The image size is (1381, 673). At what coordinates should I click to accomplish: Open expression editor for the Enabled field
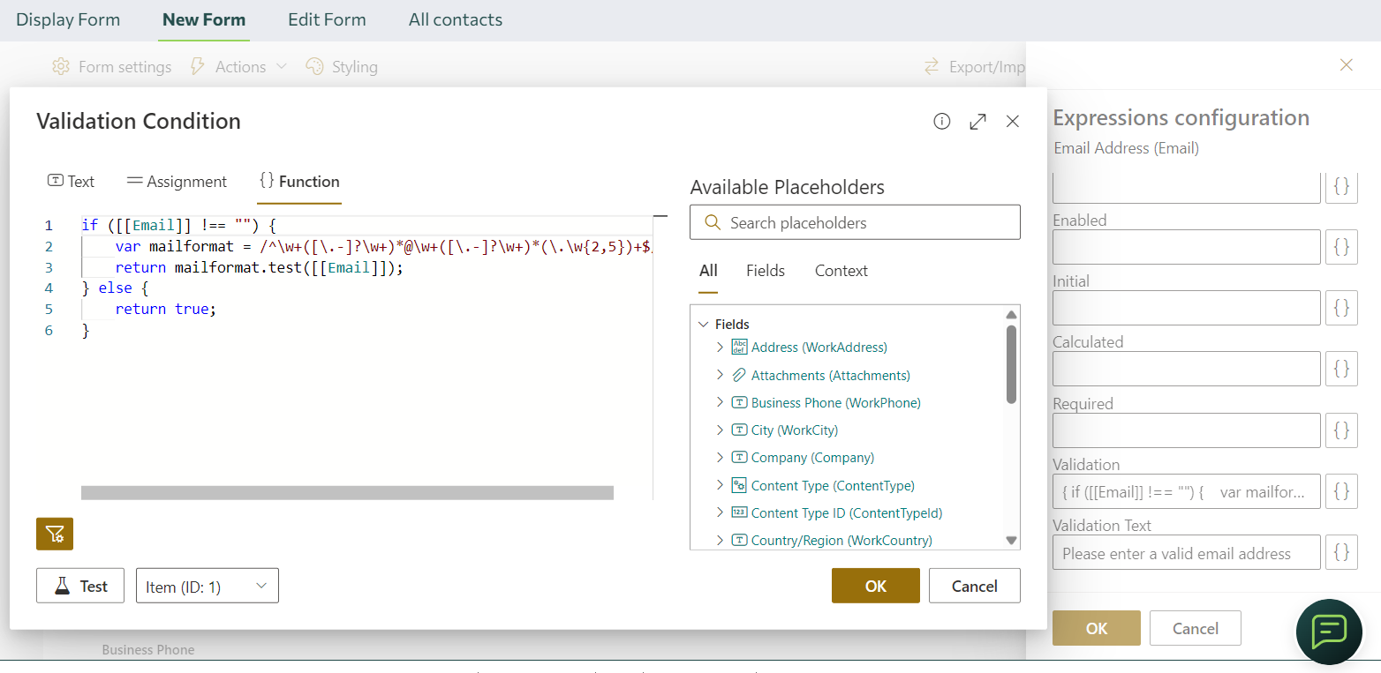click(x=1340, y=247)
